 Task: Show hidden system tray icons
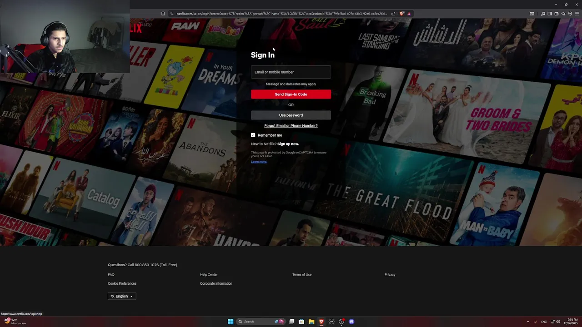coord(528,322)
